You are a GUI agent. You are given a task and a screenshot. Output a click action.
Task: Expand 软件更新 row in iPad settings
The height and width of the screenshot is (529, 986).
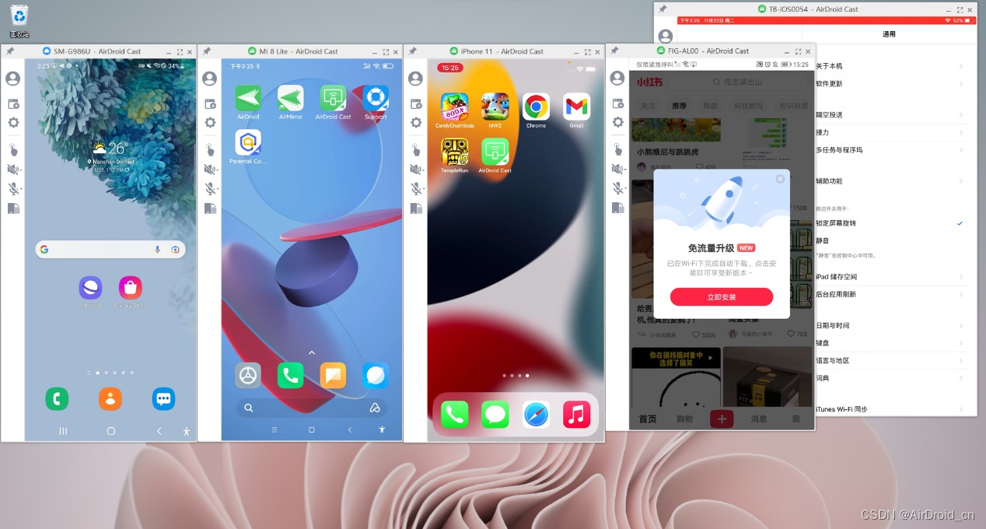pos(889,84)
